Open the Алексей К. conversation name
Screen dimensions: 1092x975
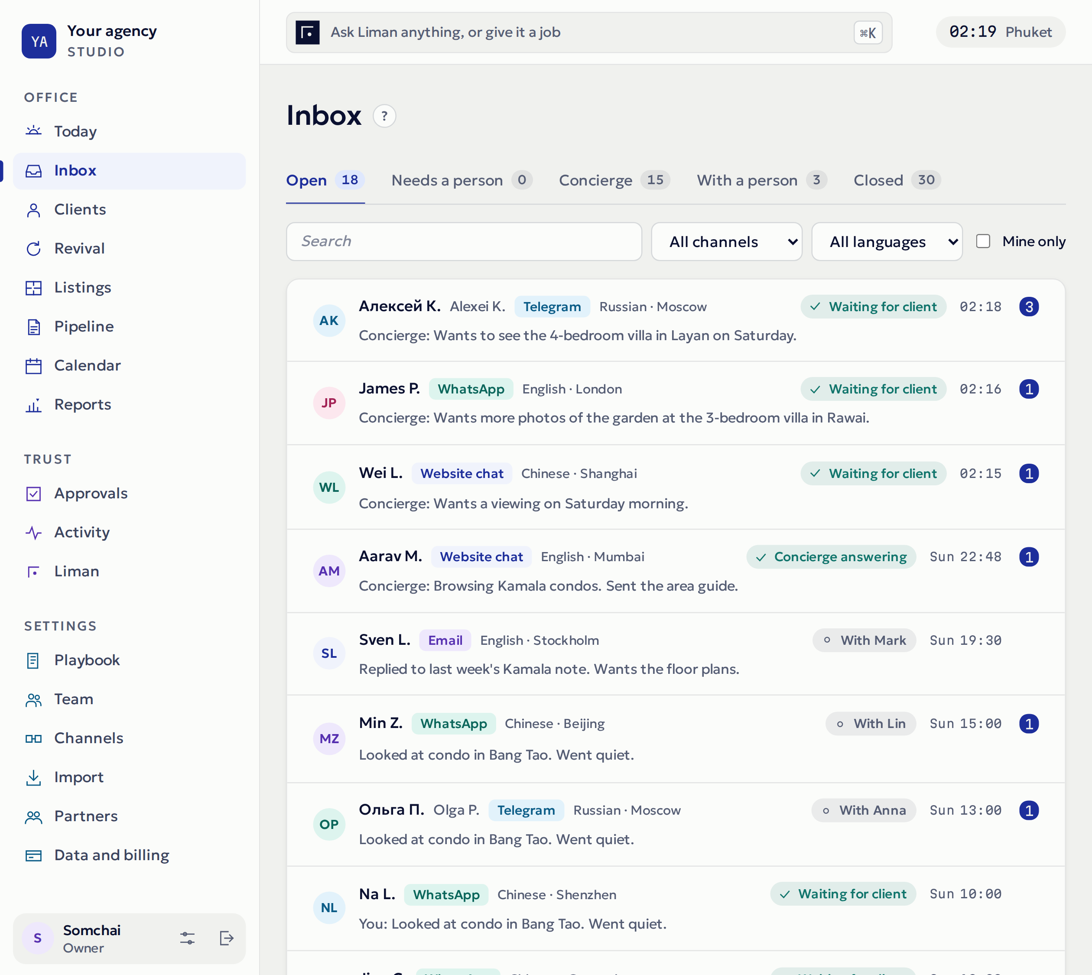(400, 306)
